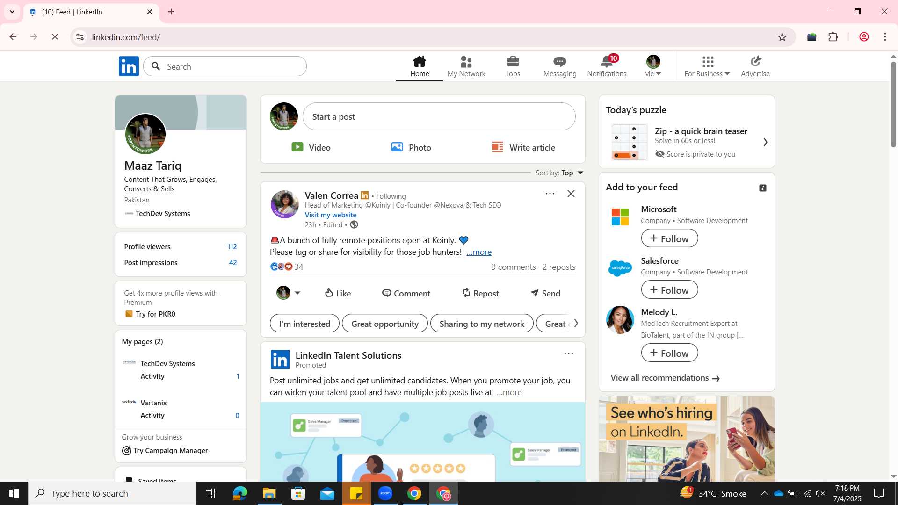The image size is (898, 505).
Task: Open Advertise link in navigation
Action: tap(755, 66)
